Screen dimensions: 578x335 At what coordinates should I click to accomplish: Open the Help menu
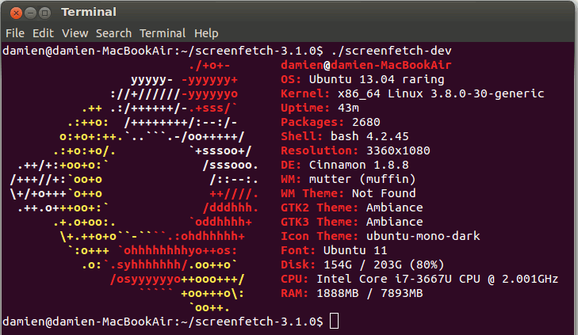tap(206, 33)
